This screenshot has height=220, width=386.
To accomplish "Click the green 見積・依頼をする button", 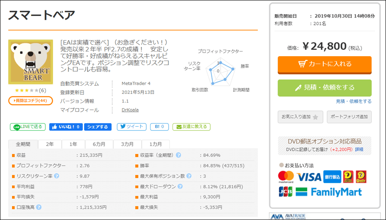I will coord(325,87).
